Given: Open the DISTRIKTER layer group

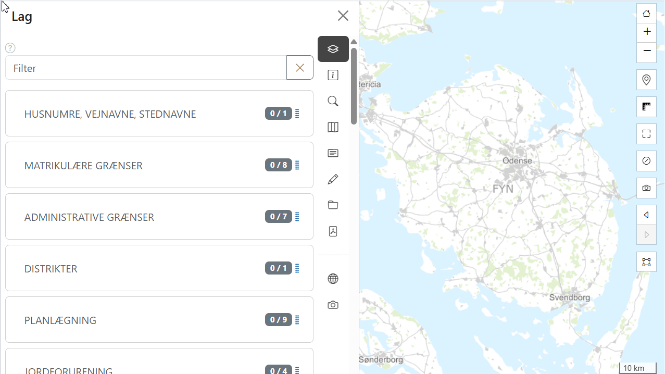Looking at the screenshot, I should tap(51, 269).
